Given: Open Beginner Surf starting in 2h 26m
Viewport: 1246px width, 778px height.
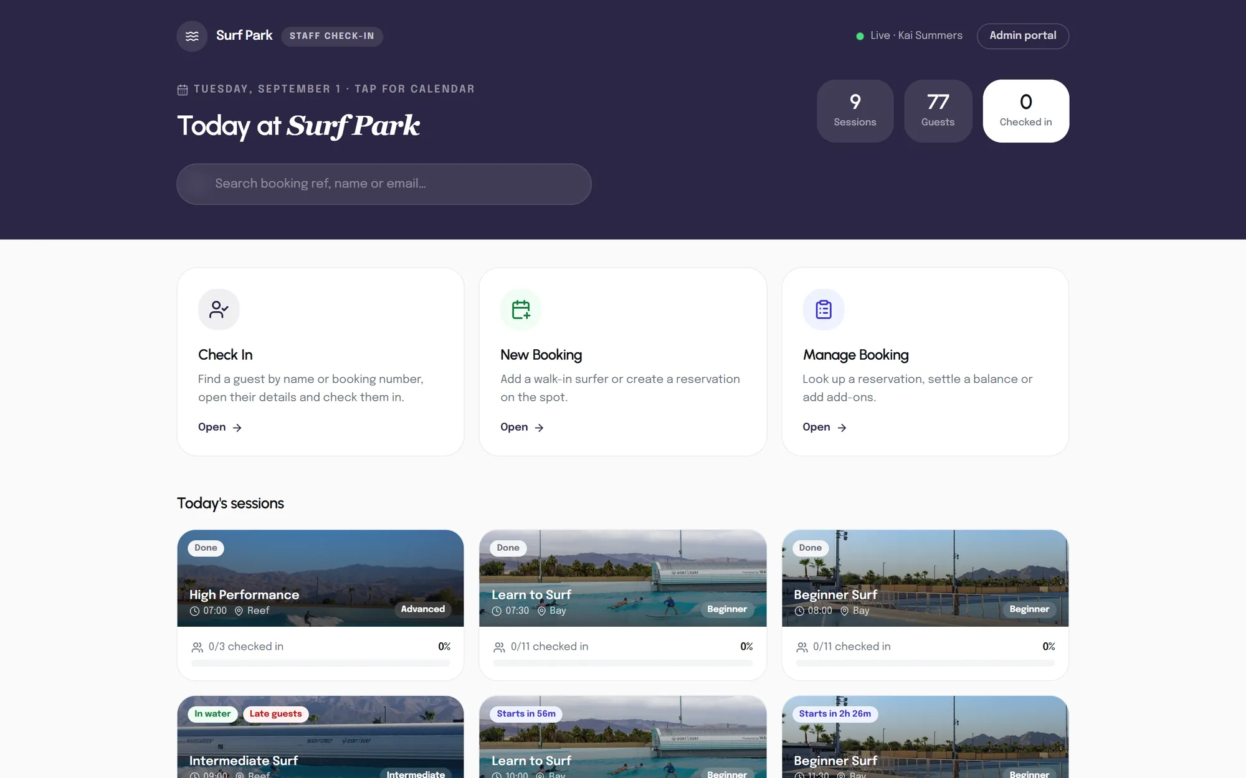Looking at the screenshot, I should (x=925, y=738).
